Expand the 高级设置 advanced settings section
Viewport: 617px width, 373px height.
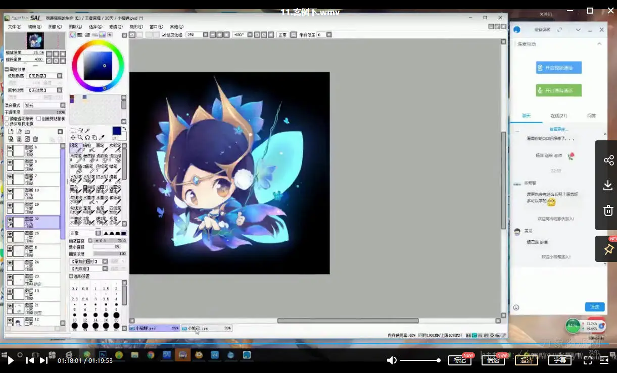click(71, 276)
